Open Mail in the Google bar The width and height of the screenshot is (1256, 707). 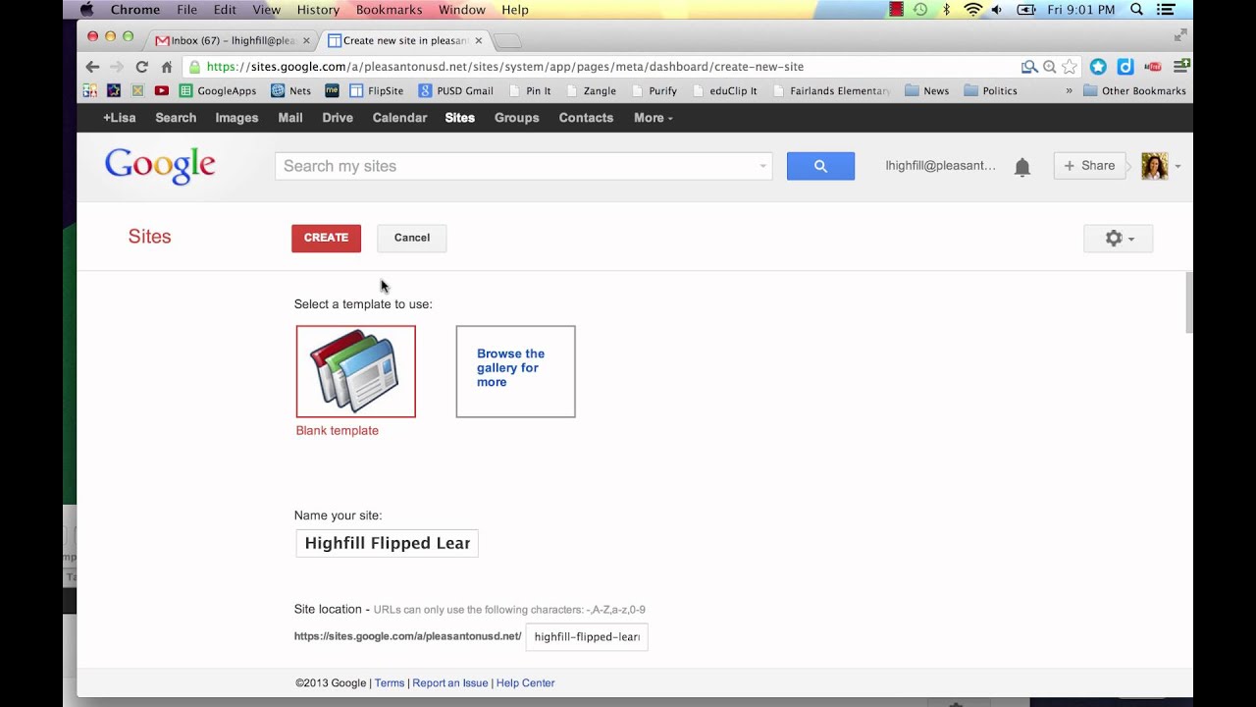pos(290,118)
